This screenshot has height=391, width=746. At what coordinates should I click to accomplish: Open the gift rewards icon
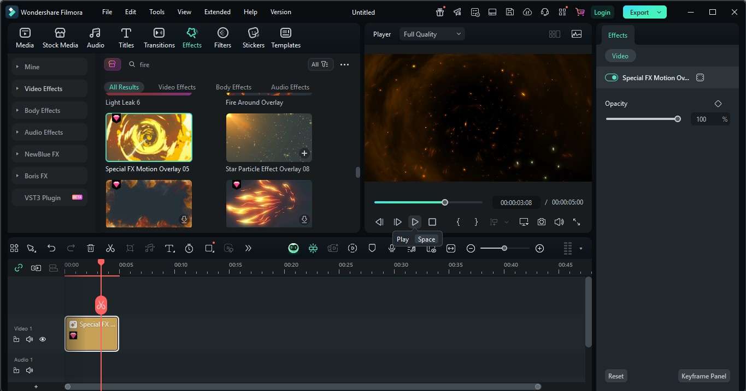(440, 12)
